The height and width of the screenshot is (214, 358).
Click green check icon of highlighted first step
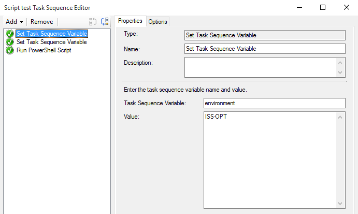[x=10, y=34]
